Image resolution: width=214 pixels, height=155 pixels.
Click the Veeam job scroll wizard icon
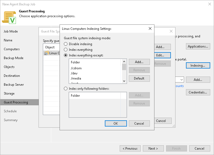pos(9,17)
